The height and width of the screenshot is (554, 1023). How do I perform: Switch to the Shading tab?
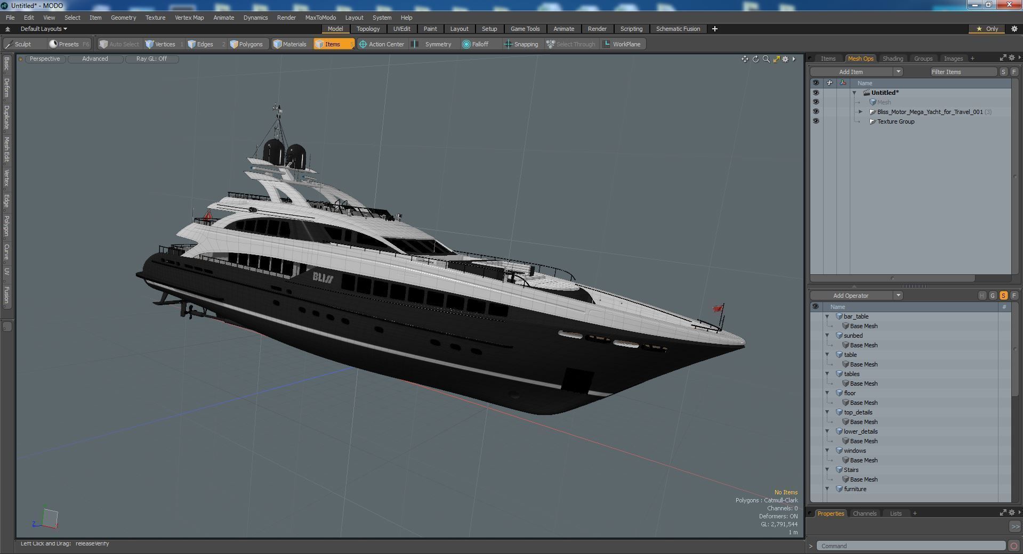click(x=892, y=59)
